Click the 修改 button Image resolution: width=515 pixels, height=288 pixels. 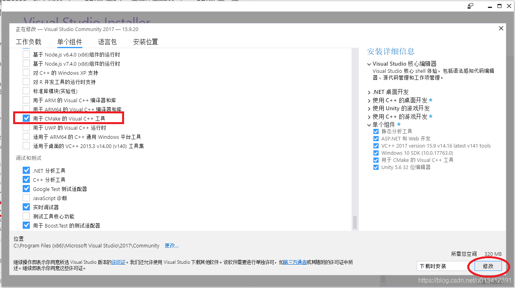point(488,266)
